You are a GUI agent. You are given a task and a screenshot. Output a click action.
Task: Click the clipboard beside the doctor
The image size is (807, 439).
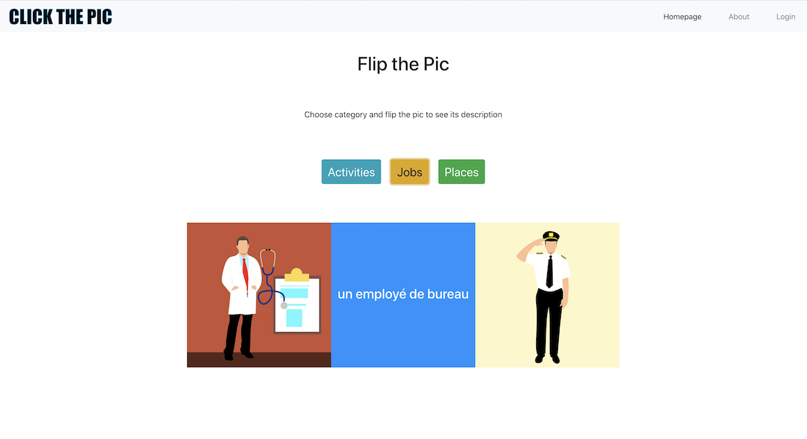click(x=297, y=304)
